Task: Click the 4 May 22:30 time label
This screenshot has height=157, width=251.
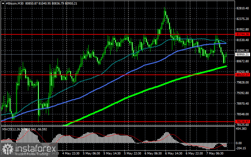Action: (x=71, y=153)
